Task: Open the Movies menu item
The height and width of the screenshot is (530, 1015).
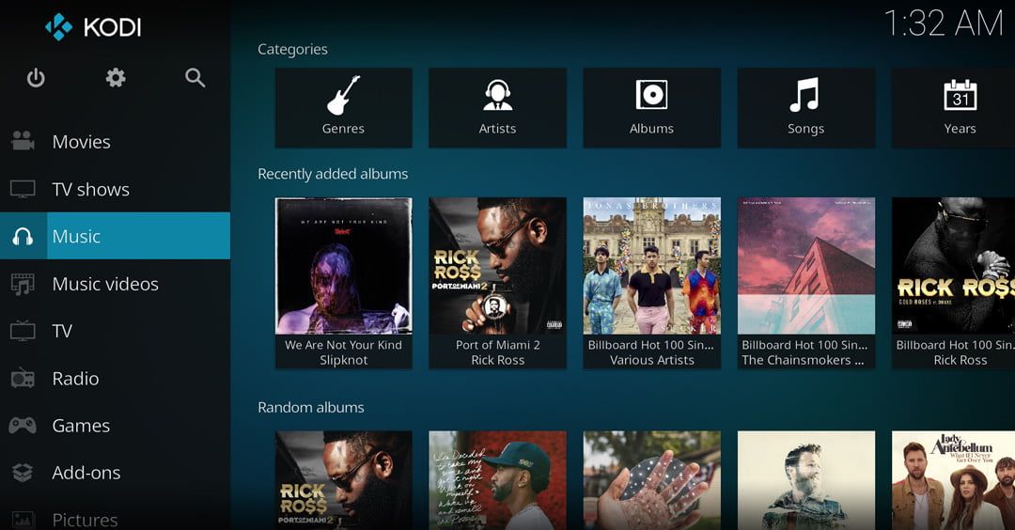Action: [x=116, y=142]
